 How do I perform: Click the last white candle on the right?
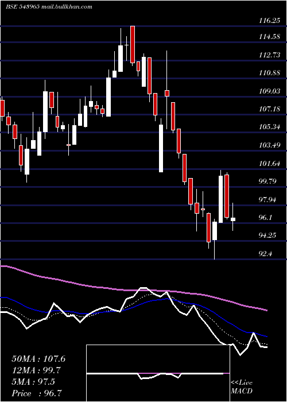click(233, 219)
